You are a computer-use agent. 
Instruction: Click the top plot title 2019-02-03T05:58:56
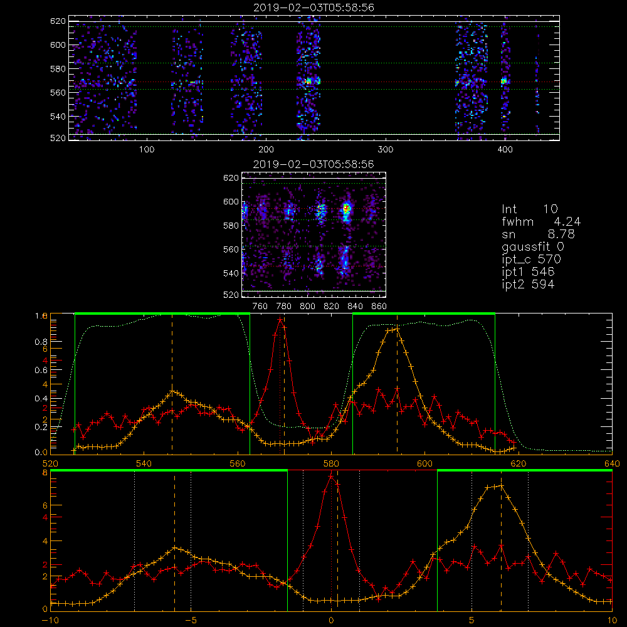click(x=313, y=8)
